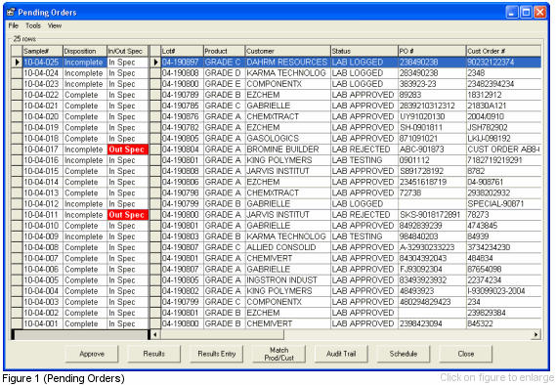
Task: Click LAB TESTING status for KING POLYMERS
Action: click(x=364, y=160)
